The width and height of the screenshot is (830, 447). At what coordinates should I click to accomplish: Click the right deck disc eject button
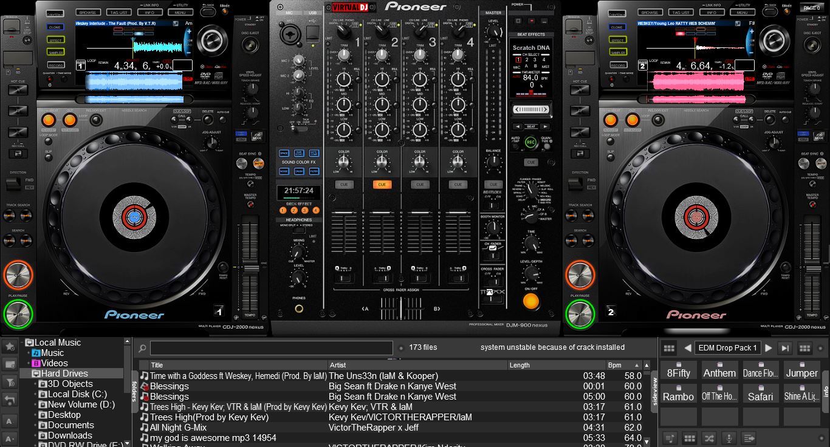pos(812,46)
